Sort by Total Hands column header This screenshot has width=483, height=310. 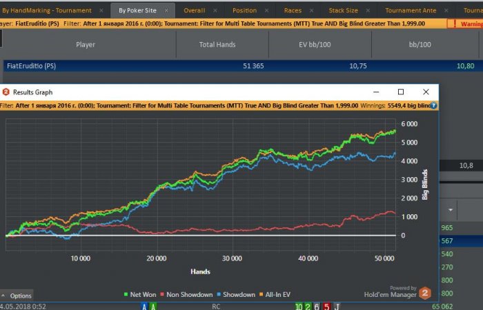pyautogui.click(x=217, y=44)
